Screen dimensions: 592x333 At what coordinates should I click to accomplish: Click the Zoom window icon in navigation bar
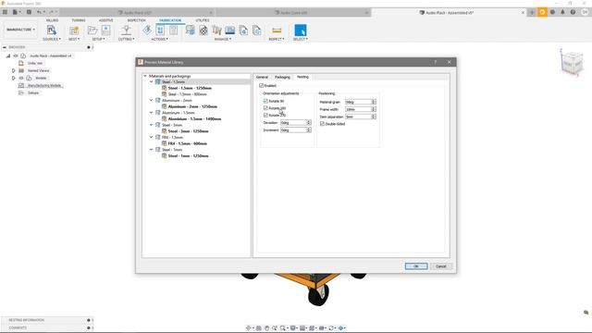(282, 327)
